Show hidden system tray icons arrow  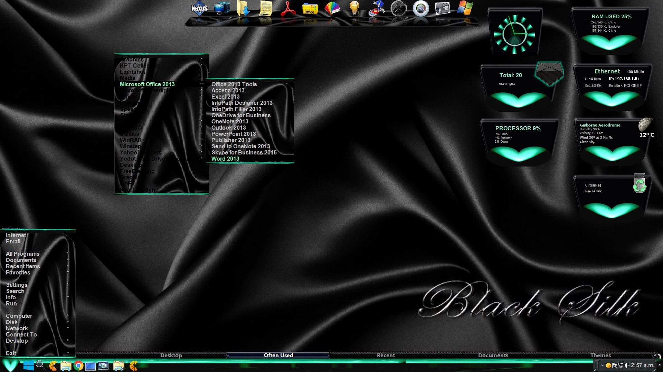[x=602, y=365]
